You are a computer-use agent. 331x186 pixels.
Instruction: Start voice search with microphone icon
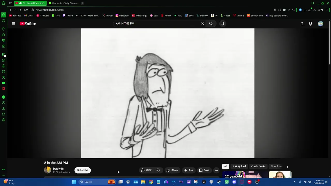tap(223, 24)
